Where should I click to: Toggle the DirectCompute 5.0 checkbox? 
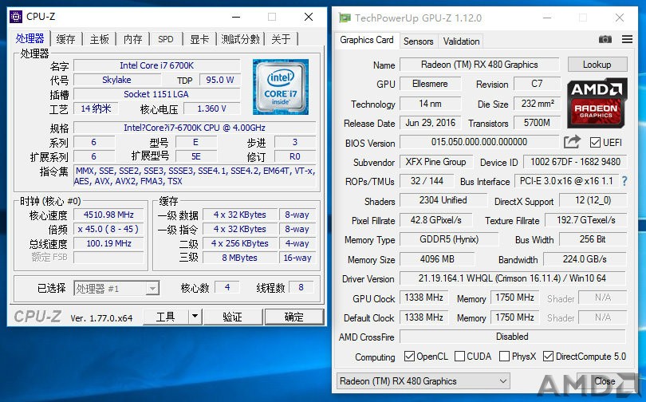548,357
